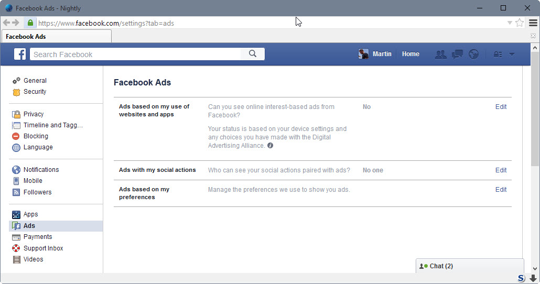Open Privacy Shortcuts lock icon
Image resolution: width=540 pixels, height=284 pixels.
[498, 54]
